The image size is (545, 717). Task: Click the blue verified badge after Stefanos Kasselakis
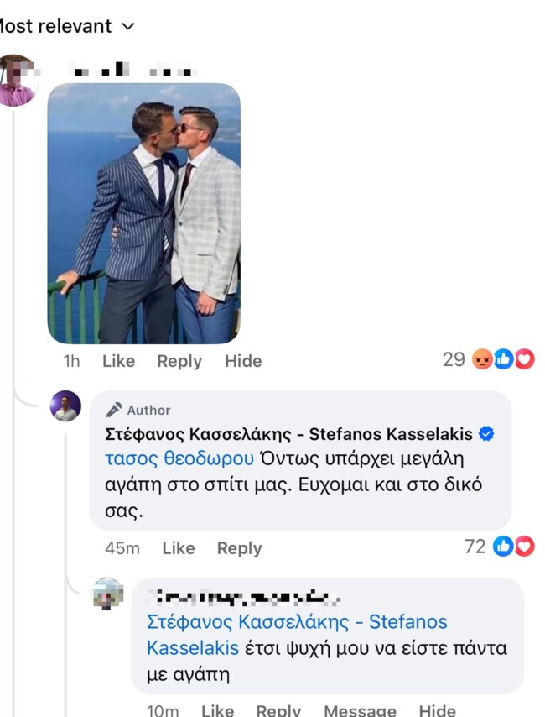pos(486,434)
